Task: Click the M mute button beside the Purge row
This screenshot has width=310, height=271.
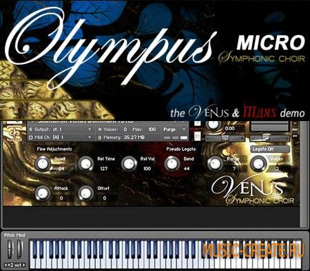Action: (x=197, y=137)
